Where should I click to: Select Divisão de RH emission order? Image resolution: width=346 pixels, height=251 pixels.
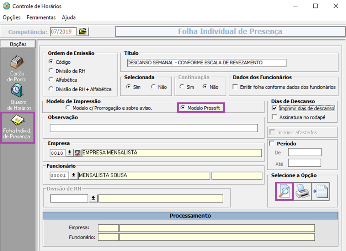51,71
